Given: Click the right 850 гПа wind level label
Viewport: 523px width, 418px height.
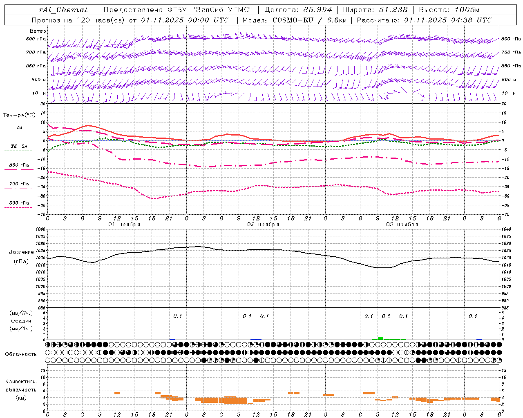Looking at the screenshot, I should (511, 66).
